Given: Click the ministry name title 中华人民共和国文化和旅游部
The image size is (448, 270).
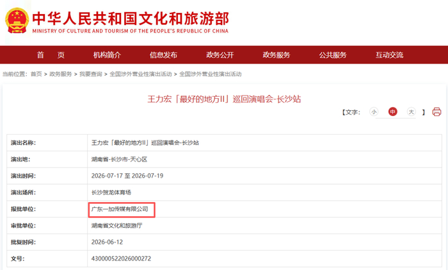Looking at the screenshot, I should [x=131, y=18].
